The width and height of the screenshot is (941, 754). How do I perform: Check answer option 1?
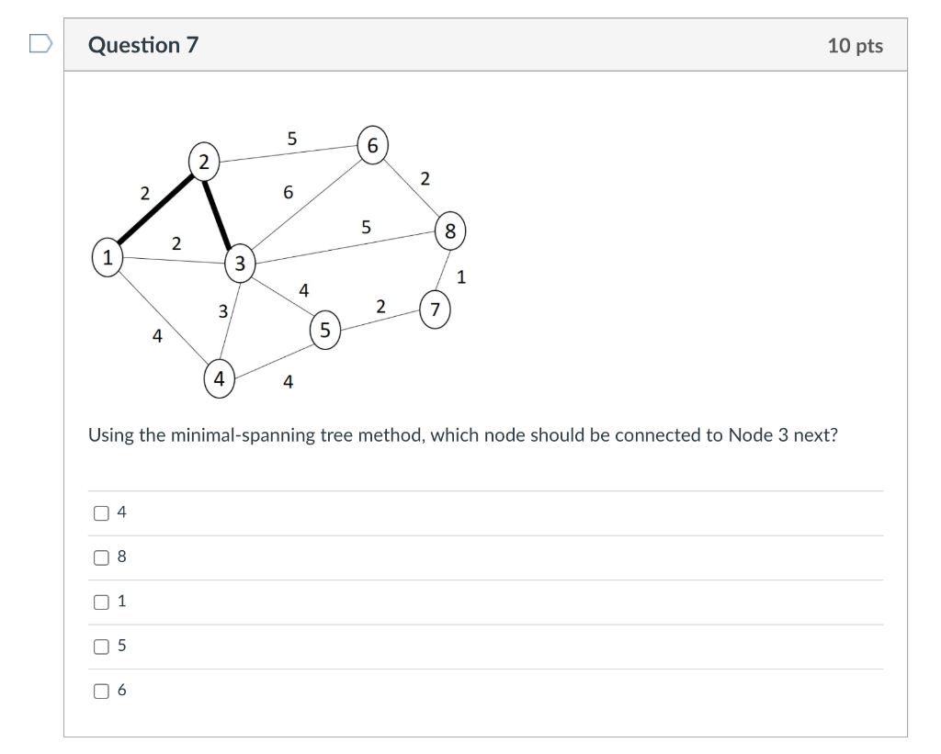[101, 602]
